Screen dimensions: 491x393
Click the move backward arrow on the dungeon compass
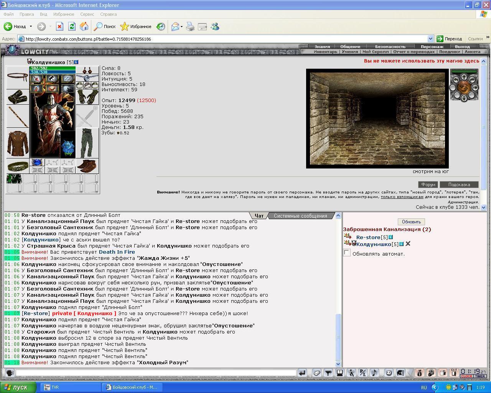[x=464, y=99]
